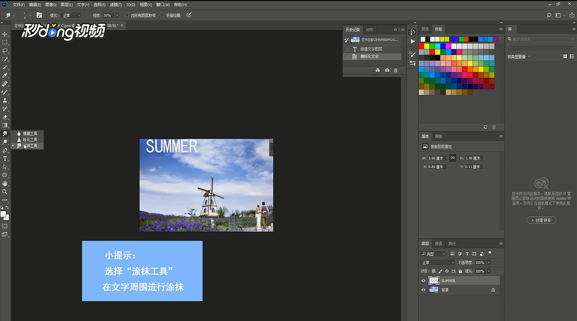This screenshot has width=577, height=321.
Task: Open the 按类型查看 dropdown in library
Action: [x=519, y=56]
